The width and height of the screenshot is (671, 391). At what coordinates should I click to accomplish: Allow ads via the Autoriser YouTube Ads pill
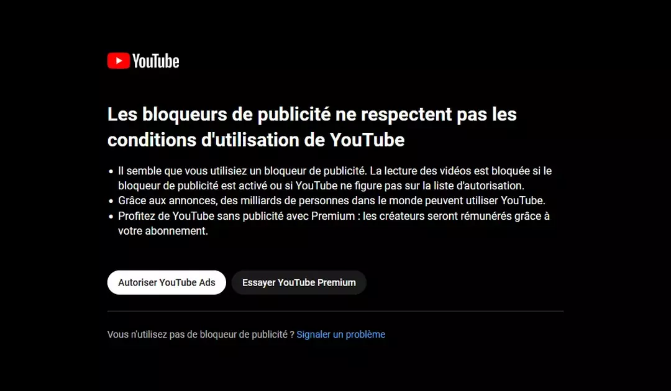point(167,282)
